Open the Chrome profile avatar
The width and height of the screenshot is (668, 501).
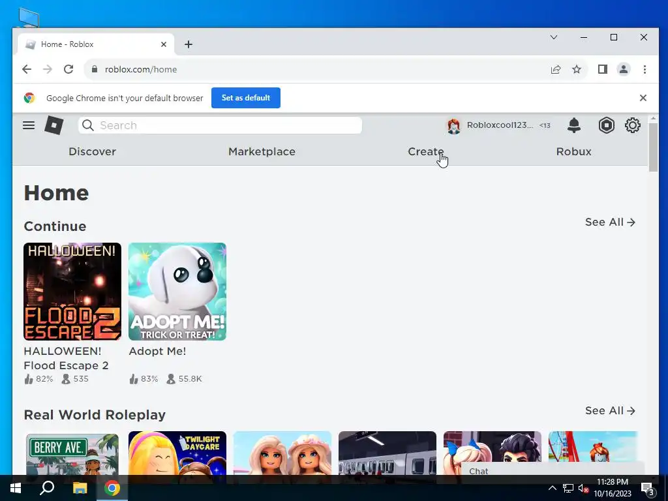click(624, 69)
